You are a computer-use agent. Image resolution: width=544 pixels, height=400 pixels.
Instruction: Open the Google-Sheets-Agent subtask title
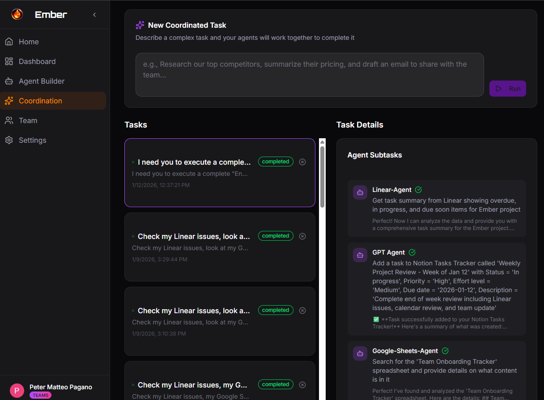(405, 351)
